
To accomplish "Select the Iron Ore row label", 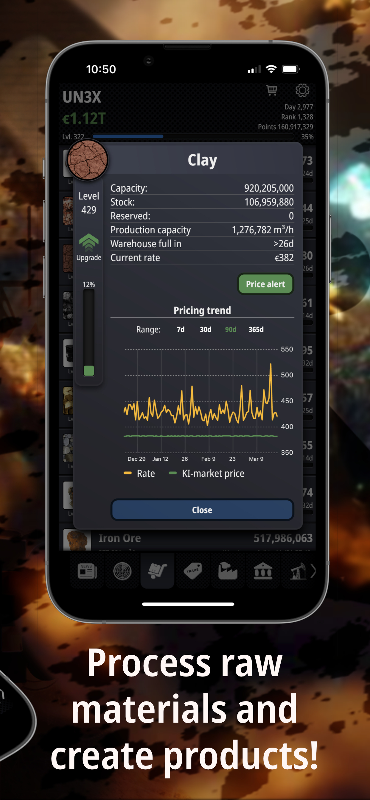I will 120,538.
